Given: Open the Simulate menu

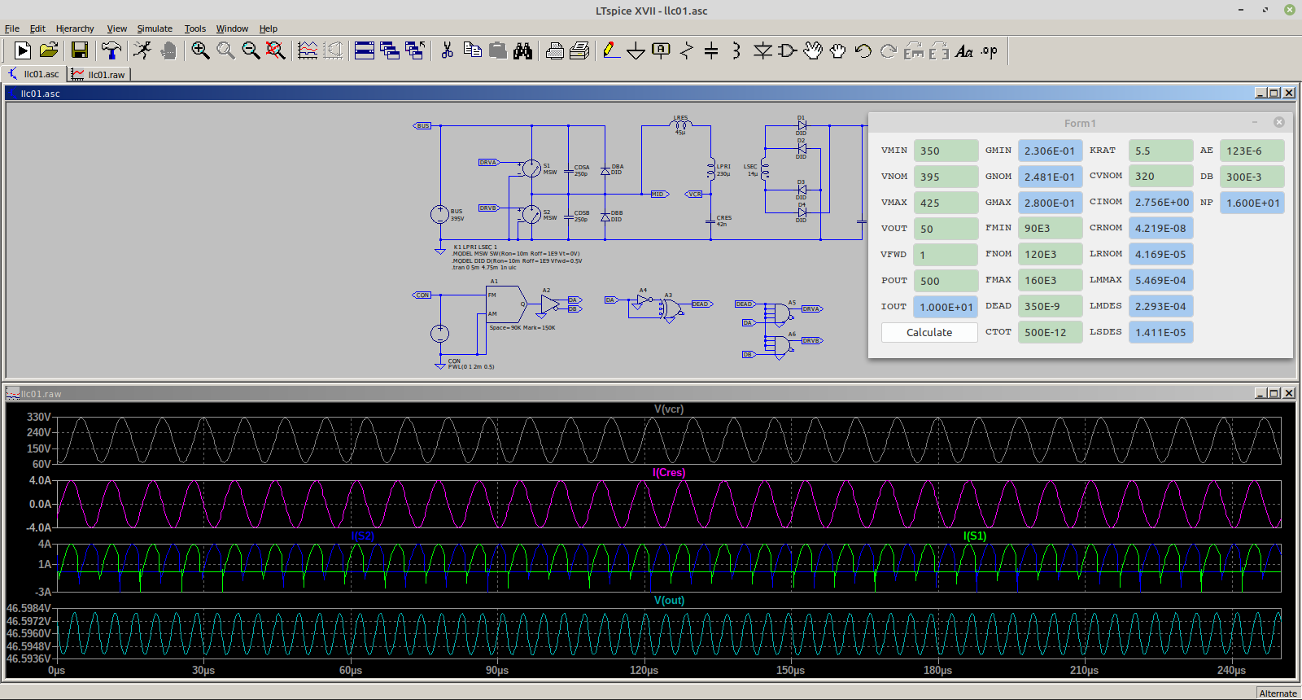Looking at the screenshot, I should (155, 28).
